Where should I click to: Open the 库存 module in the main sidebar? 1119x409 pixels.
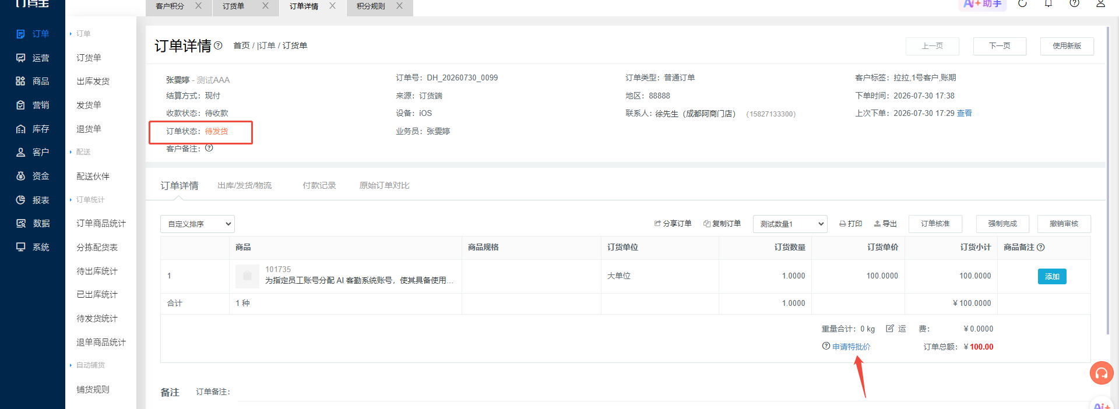click(x=33, y=129)
